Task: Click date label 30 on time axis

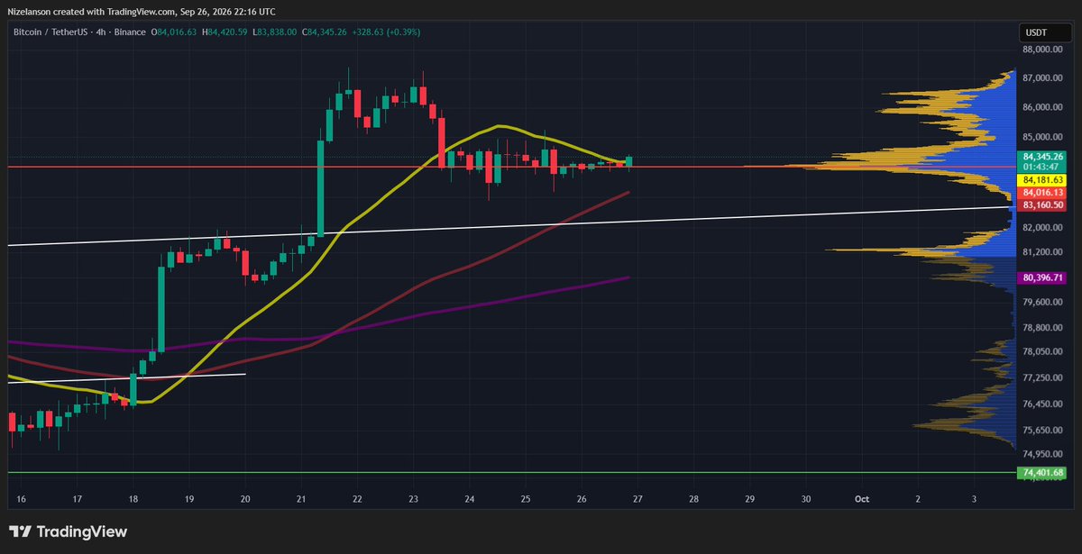Action: pyautogui.click(x=805, y=498)
